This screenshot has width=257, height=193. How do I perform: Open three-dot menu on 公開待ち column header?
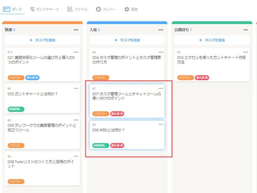(246, 30)
